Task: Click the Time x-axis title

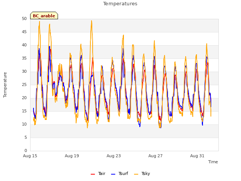Action: click(x=213, y=162)
